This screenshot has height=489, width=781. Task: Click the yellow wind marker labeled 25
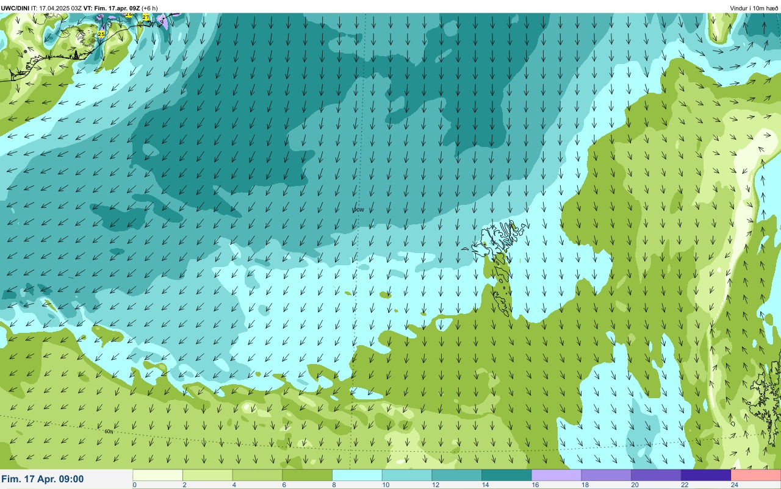(x=101, y=34)
